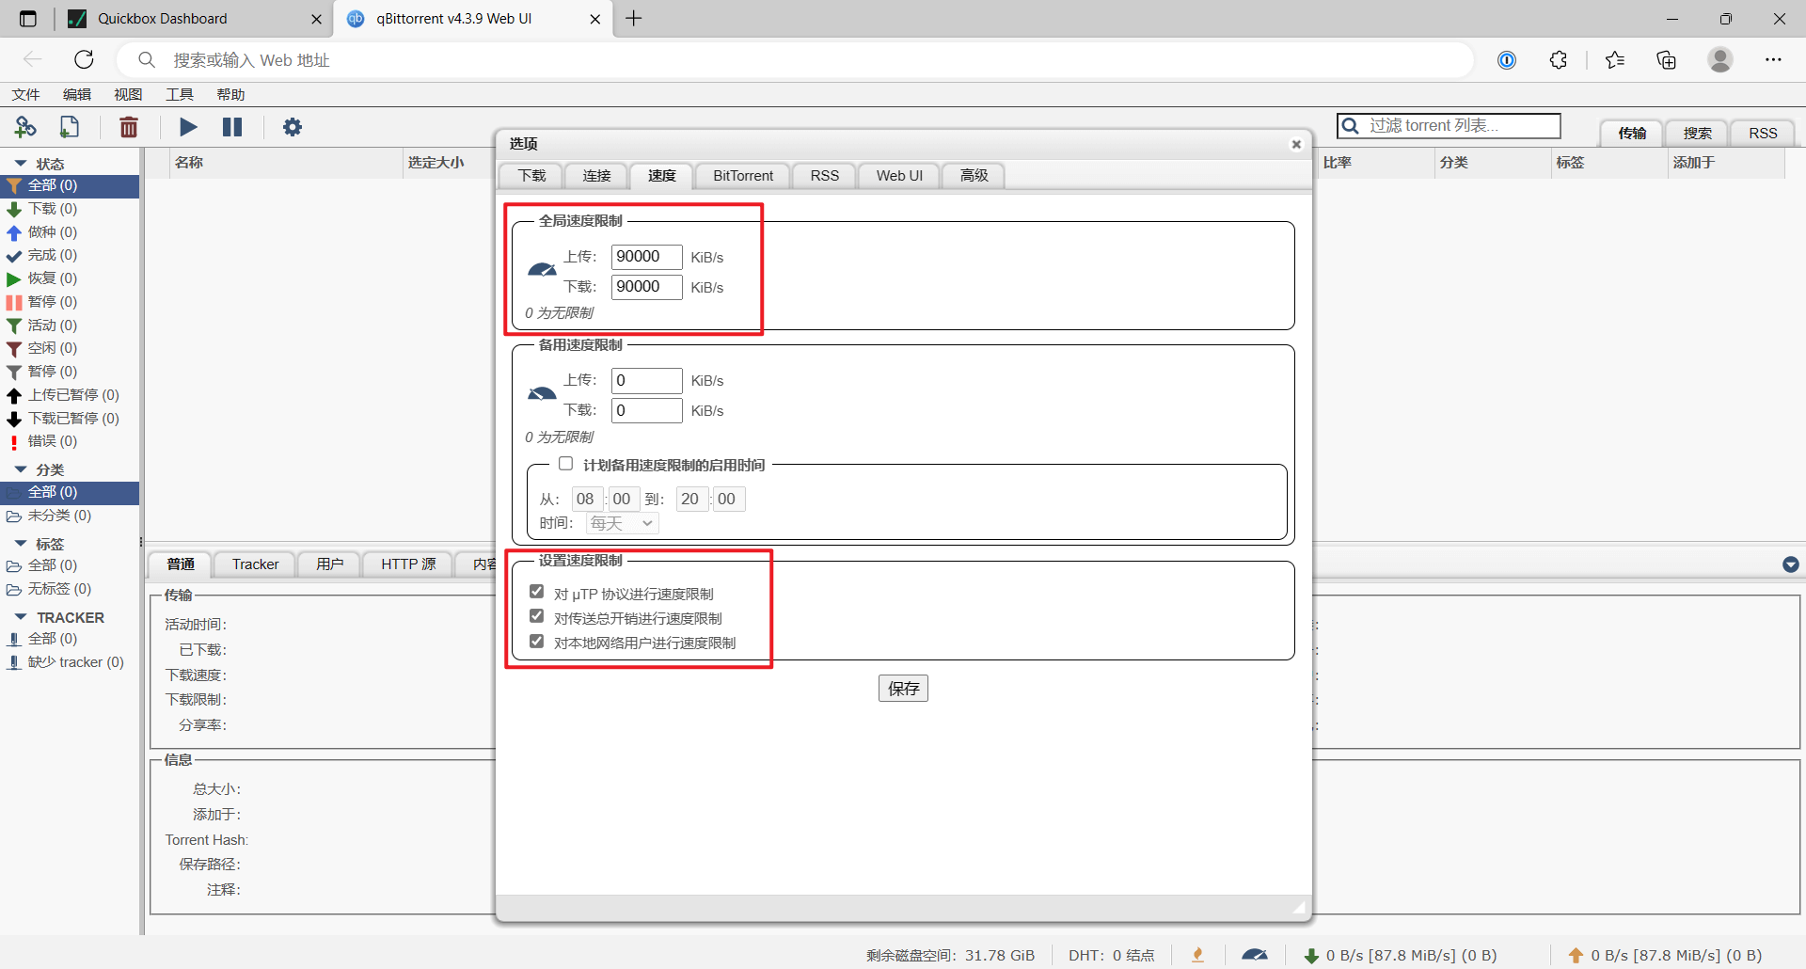The width and height of the screenshot is (1806, 969).
Task: Toggle rate limit for local network peers checkbox
Action: coord(537,641)
